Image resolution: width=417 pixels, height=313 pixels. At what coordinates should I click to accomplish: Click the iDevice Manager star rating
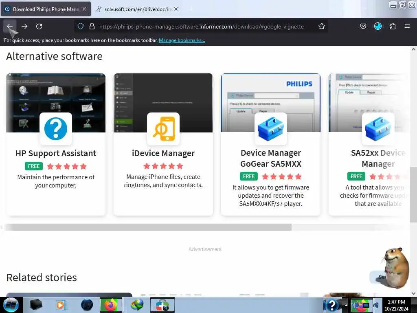(x=163, y=166)
